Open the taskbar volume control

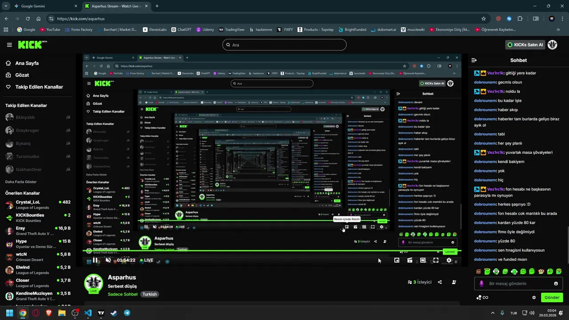[532, 313]
